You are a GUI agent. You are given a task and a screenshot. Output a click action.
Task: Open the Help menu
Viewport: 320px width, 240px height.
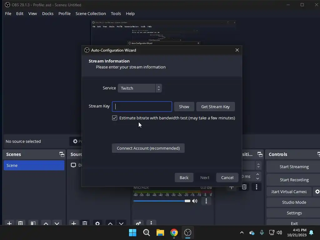130,13
